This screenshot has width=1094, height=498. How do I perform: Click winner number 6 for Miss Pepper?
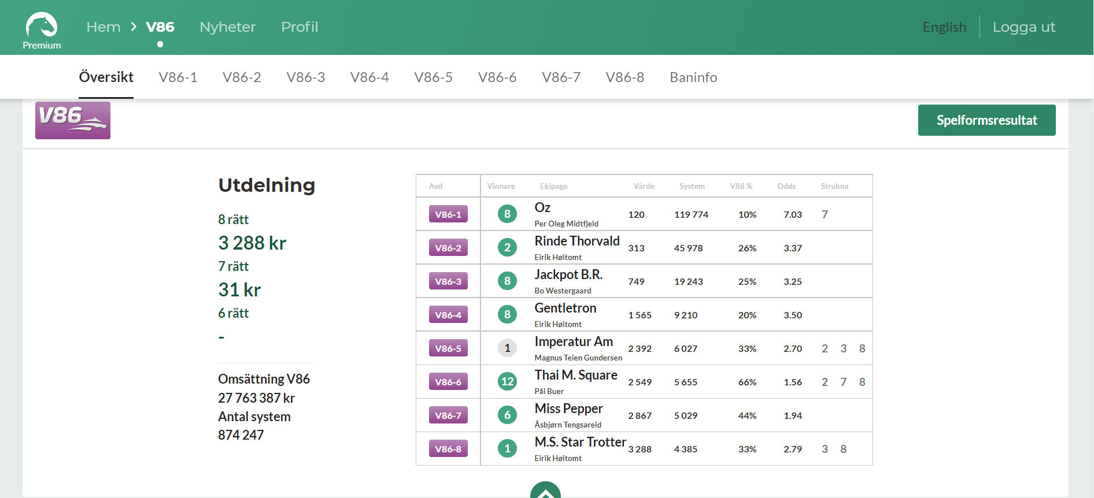[507, 415]
